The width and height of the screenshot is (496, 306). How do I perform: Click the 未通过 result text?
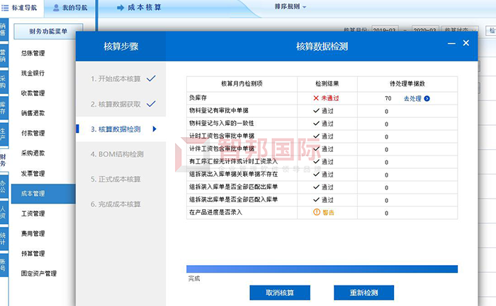[330, 98]
